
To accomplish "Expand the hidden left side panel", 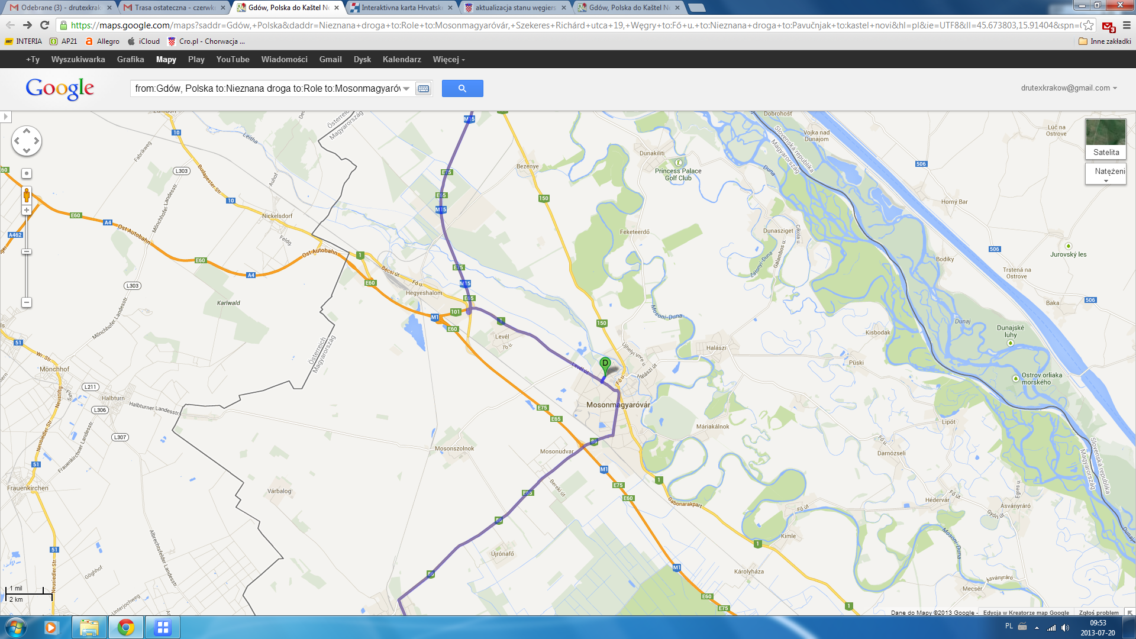I will point(6,117).
